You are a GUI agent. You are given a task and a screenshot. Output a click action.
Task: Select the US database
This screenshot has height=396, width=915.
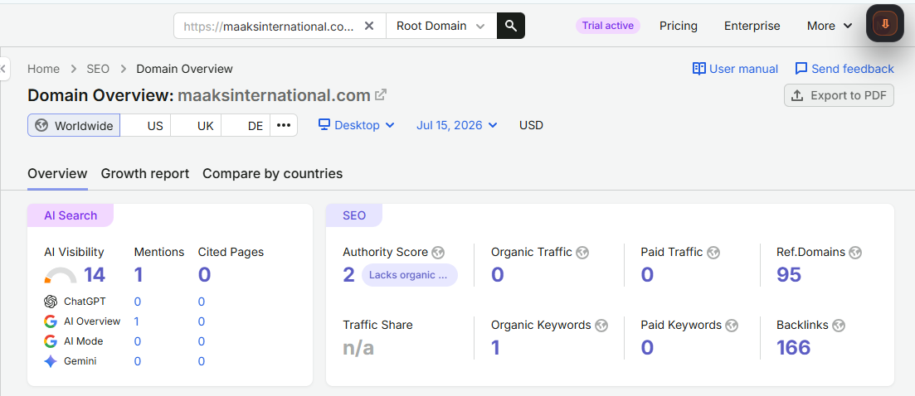point(146,125)
